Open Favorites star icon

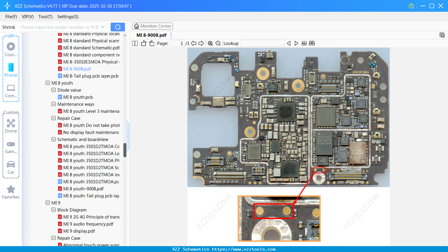(11, 192)
